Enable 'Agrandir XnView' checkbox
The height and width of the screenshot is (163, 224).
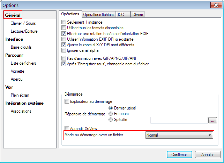[x=67, y=128]
